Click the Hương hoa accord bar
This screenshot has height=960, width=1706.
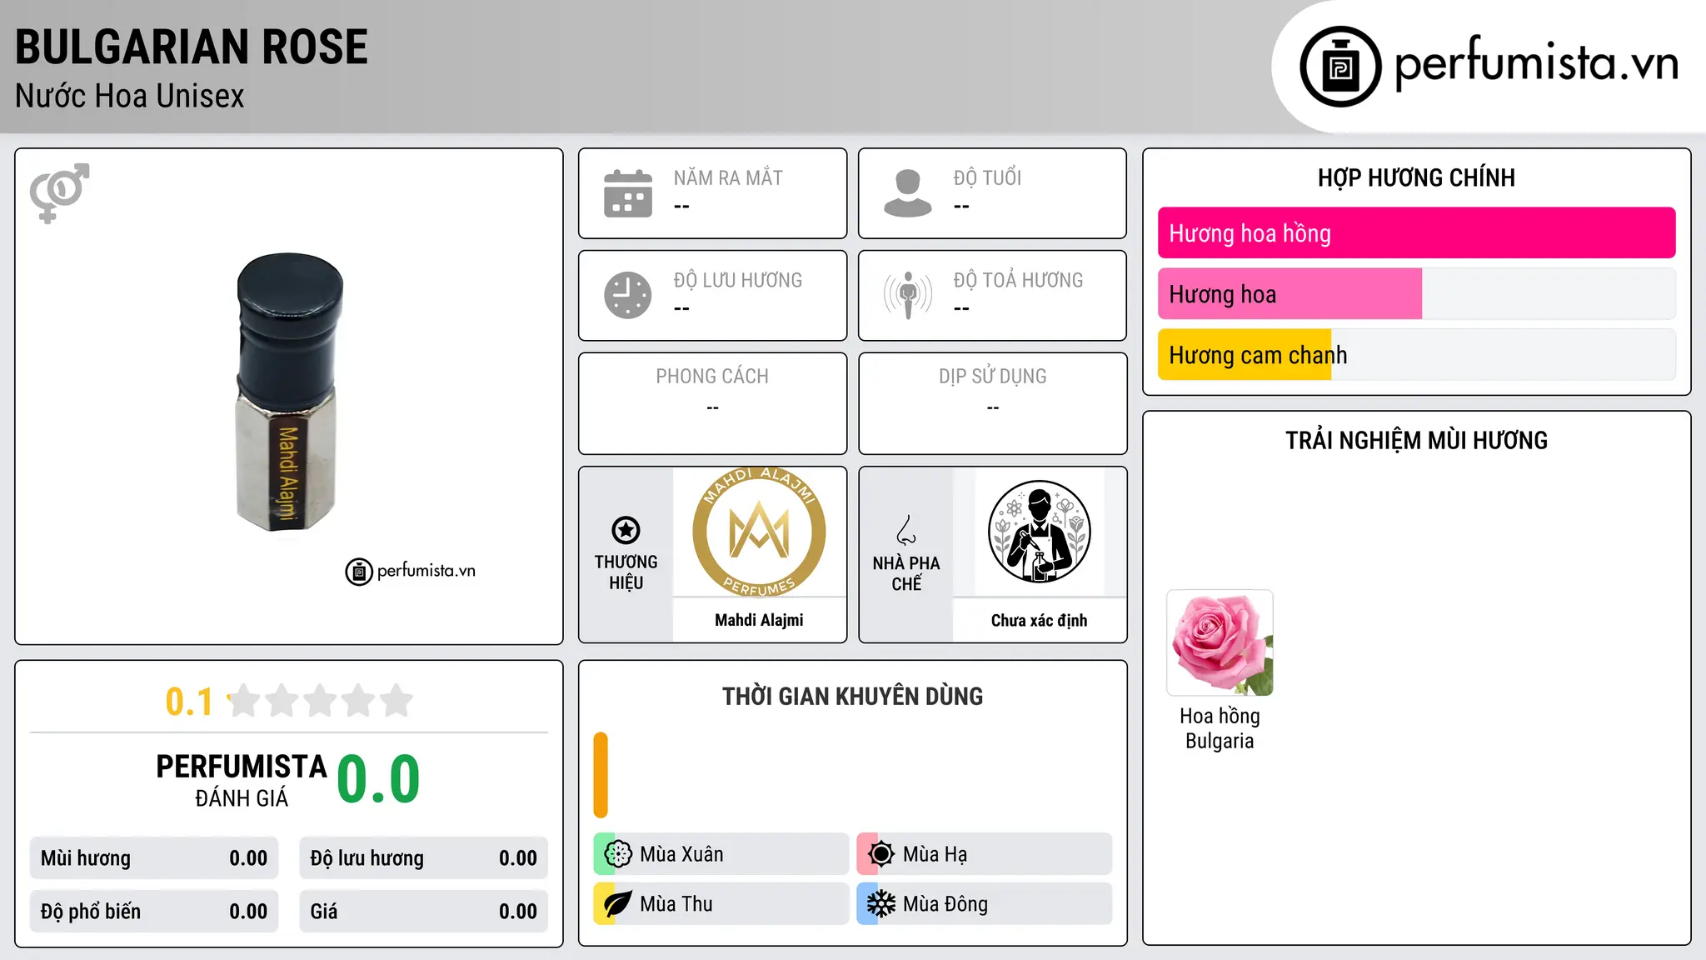(1416, 294)
